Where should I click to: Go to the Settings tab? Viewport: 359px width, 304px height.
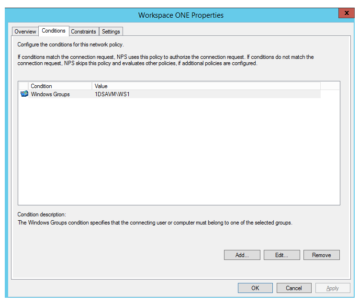point(111,32)
